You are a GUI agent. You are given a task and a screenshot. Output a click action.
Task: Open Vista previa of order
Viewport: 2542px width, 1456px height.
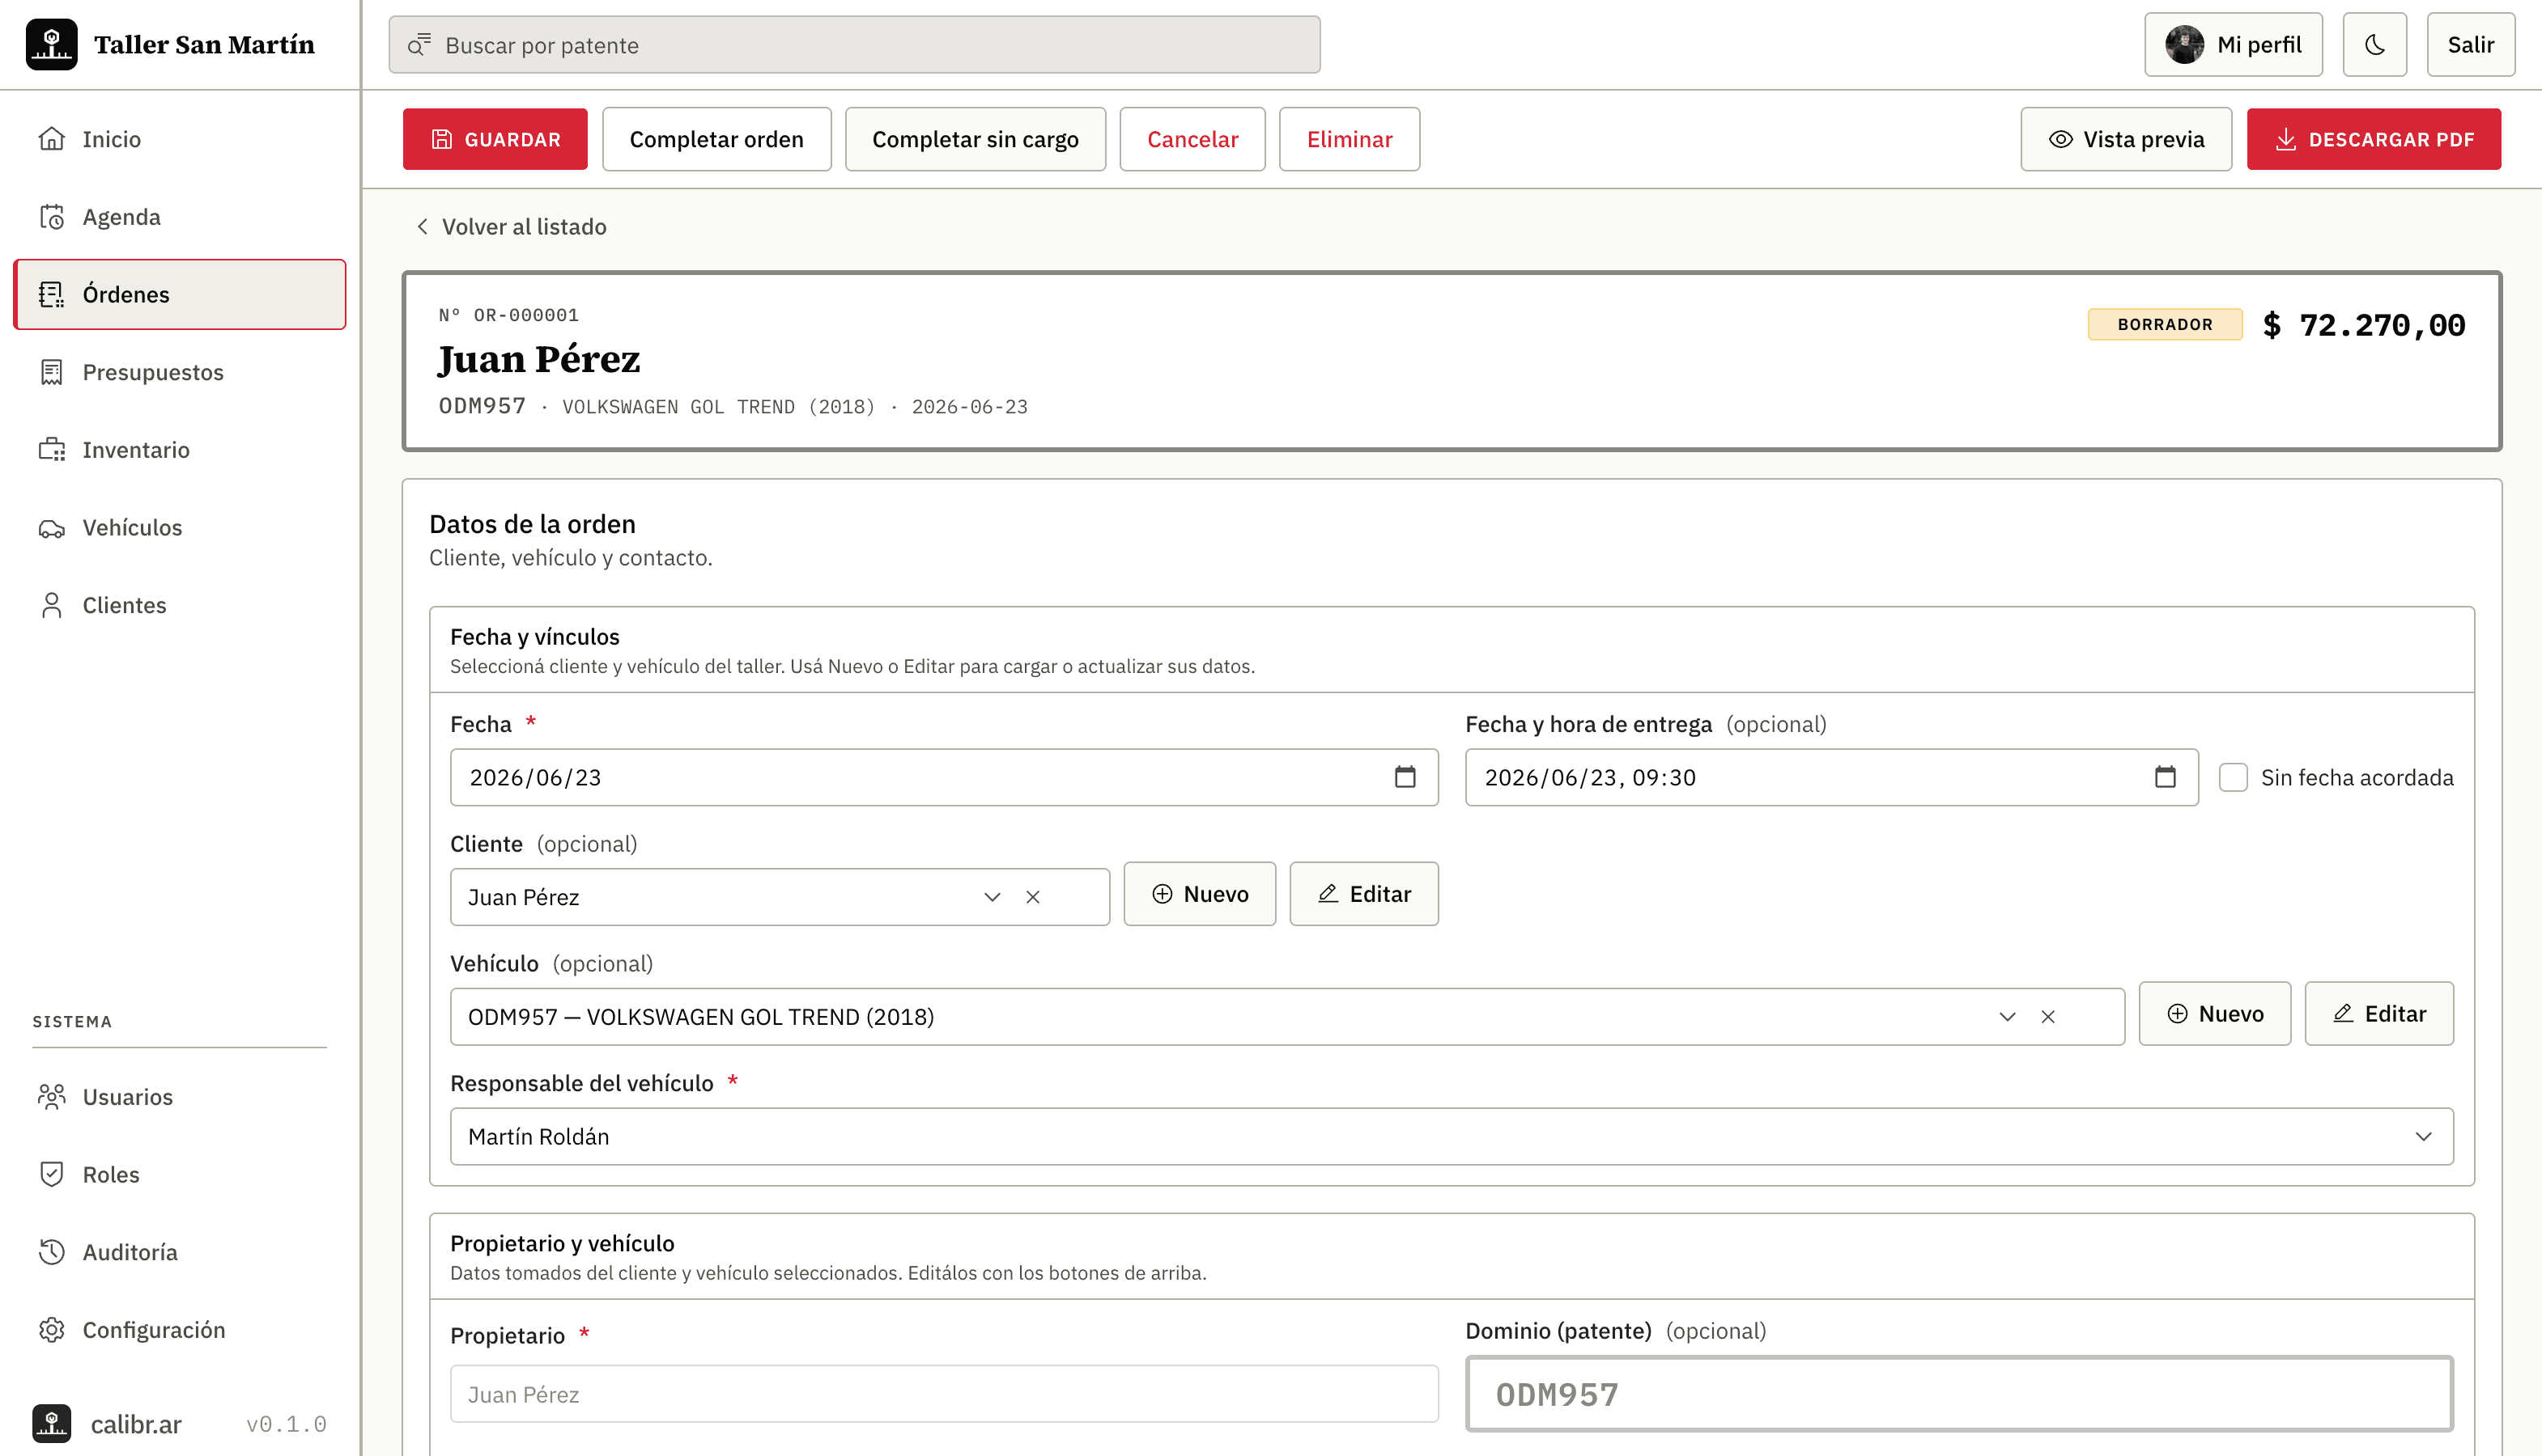click(2126, 139)
